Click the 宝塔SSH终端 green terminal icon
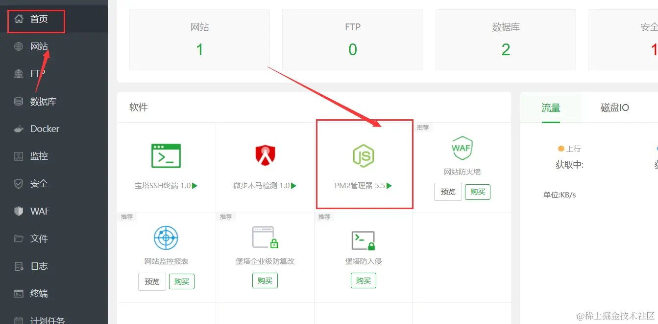 166,156
